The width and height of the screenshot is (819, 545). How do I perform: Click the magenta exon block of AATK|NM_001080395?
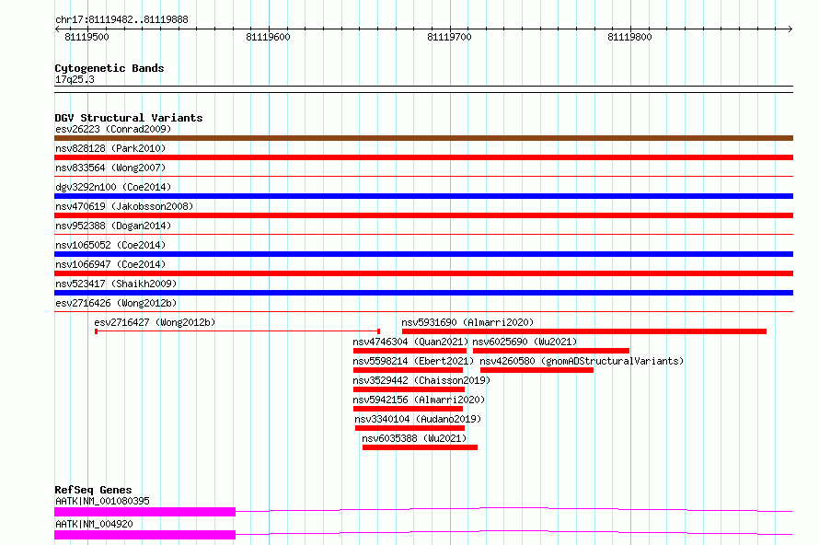145,512
